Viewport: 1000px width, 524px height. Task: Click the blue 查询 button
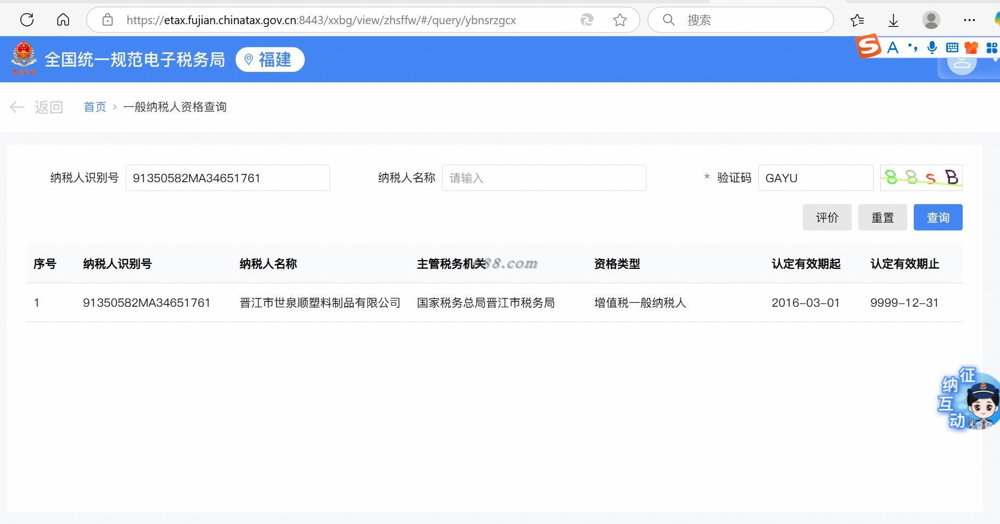click(x=938, y=217)
